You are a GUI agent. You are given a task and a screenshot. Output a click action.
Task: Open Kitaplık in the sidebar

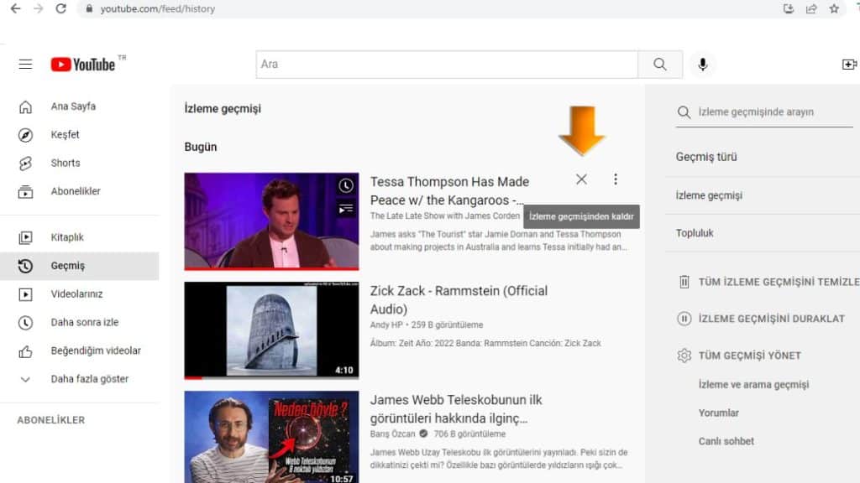80,237
